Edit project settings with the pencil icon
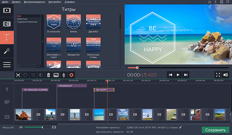Screen dimensions: 232x135 point(180,127)
